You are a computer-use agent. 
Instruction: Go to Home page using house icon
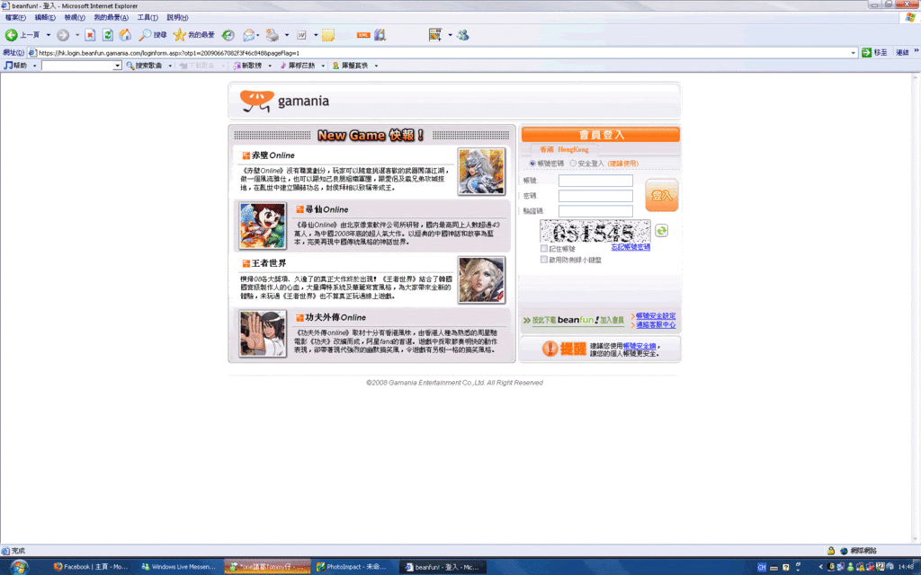(125, 35)
